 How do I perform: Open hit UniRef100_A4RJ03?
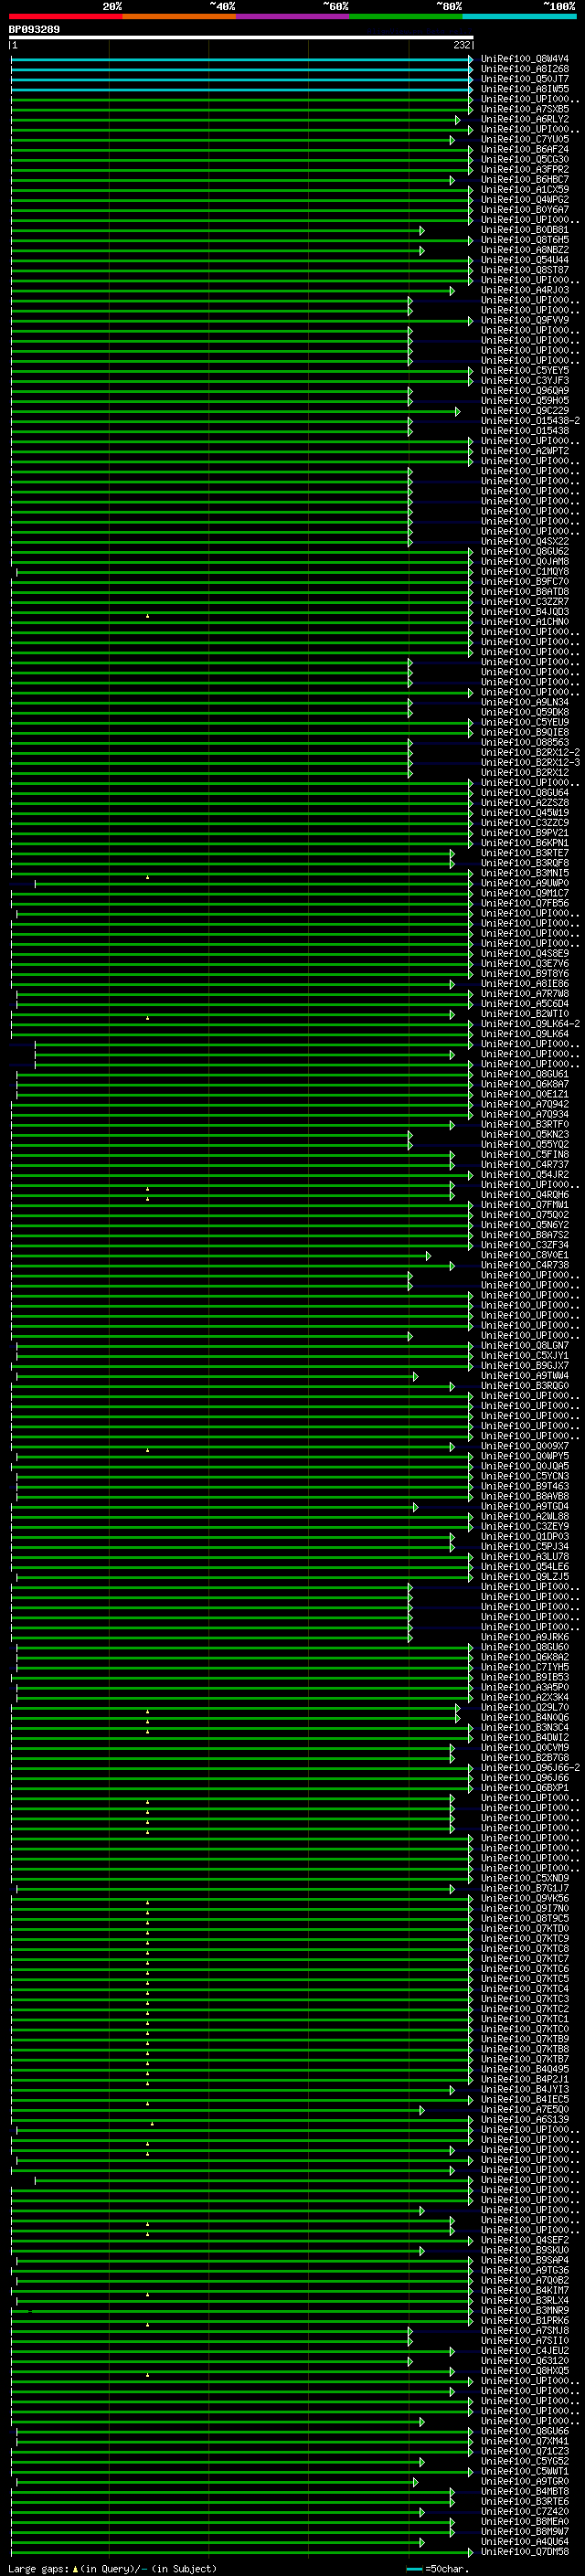(x=525, y=290)
